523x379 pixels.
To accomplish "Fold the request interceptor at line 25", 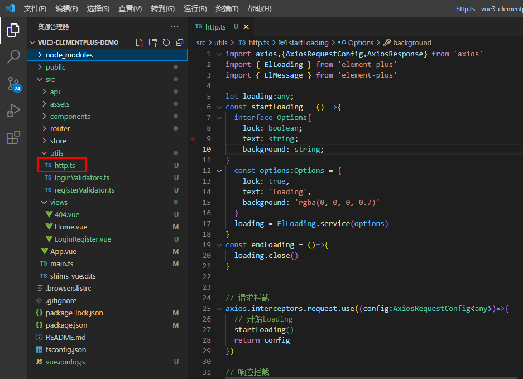I will [219, 309].
